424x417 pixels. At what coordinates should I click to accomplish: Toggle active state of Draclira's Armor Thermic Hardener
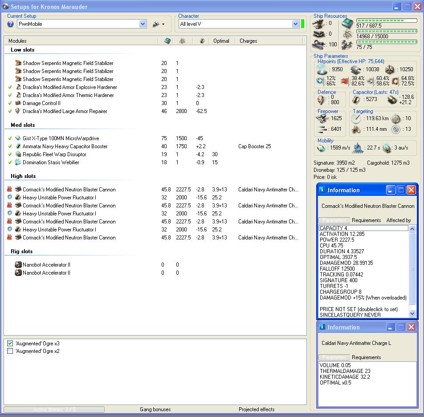tap(10, 95)
